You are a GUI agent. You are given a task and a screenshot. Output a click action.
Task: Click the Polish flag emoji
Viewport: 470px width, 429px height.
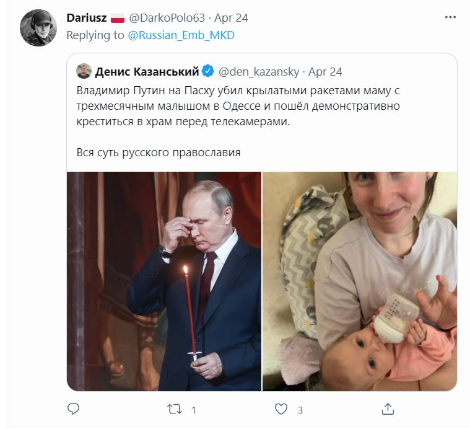pyautogui.click(x=118, y=18)
